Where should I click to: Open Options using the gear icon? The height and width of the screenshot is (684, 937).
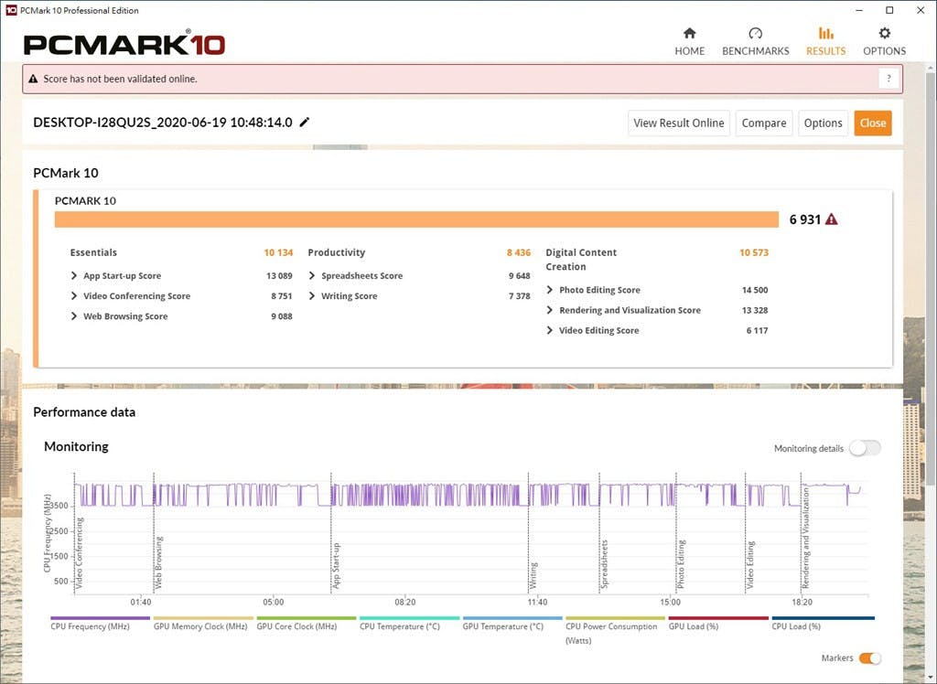coord(885,33)
